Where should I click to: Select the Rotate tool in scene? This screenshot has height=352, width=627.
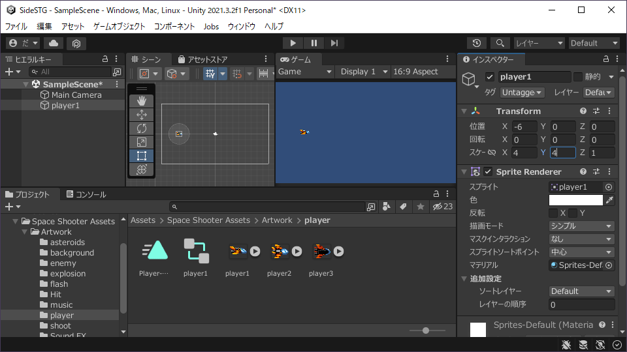(x=142, y=128)
